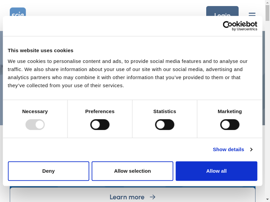The image size is (270, 202).
Task: Click the Allow selection button
Action: [132, 171]
